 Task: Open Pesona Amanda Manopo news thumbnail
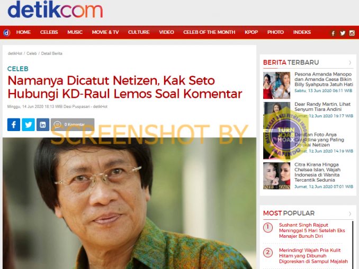276,85
